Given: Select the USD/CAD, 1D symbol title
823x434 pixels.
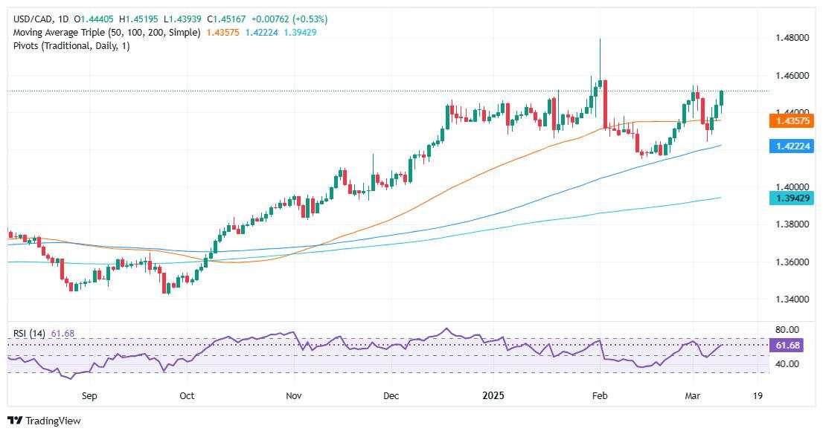Looking at the screenshot, I should click(41, 19).
